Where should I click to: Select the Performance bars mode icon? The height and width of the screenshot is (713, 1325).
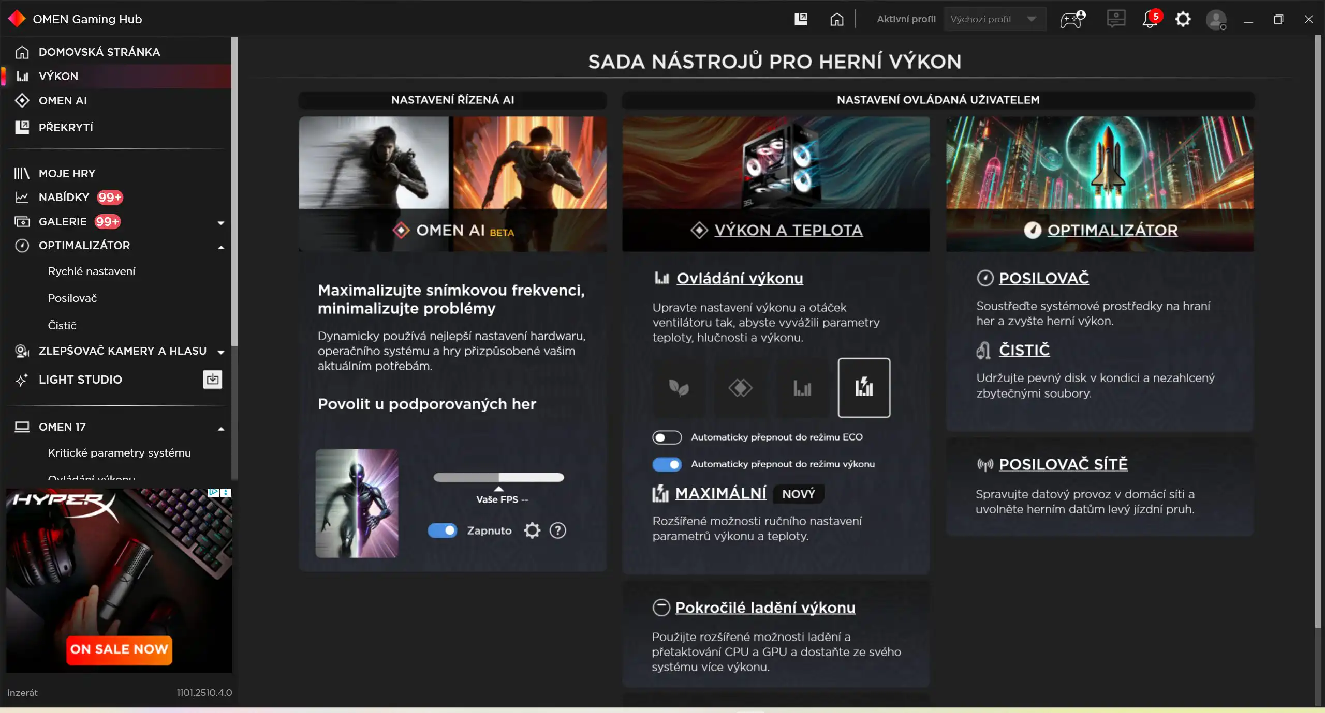(x=802, y=387)
